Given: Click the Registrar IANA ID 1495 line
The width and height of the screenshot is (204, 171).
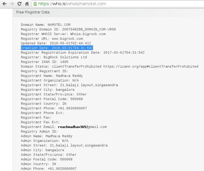Looking at the screenshot, I should (x=45, y=62).
